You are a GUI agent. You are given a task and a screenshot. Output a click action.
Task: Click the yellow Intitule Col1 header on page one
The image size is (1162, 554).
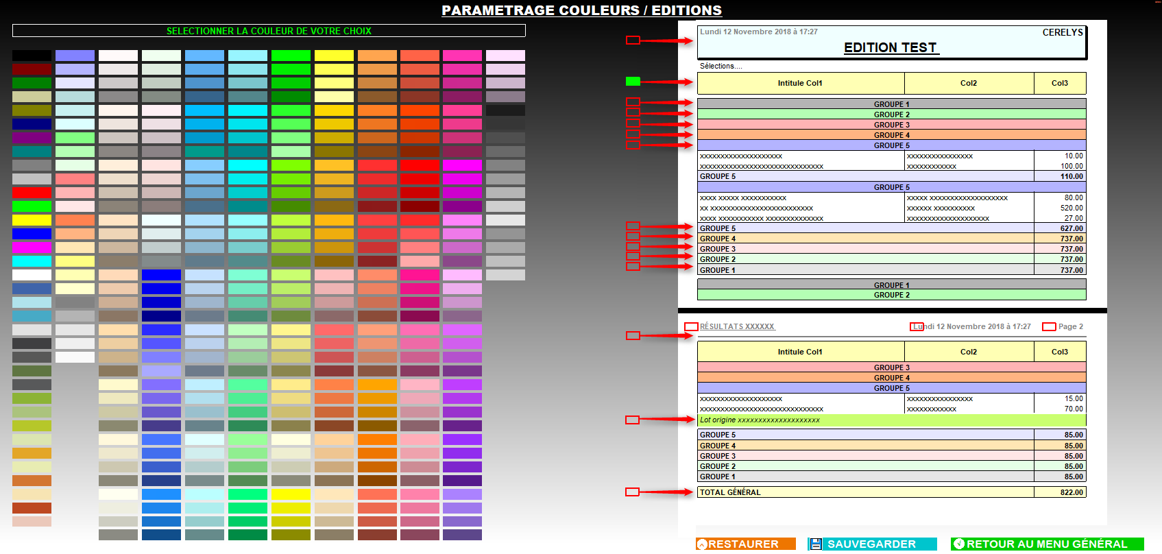[800, 83]
